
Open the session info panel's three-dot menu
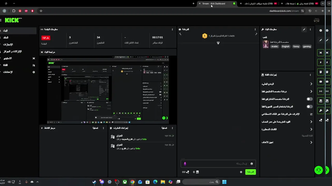[x=172, y=29]
